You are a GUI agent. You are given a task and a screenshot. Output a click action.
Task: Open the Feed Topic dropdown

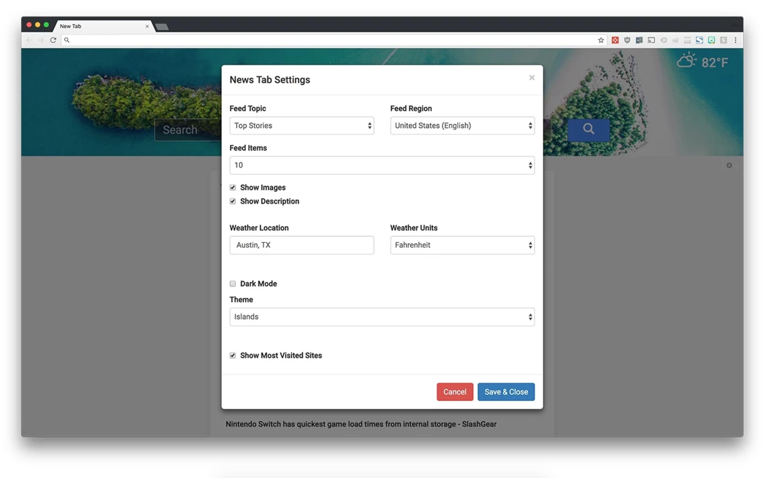[302, 126]
